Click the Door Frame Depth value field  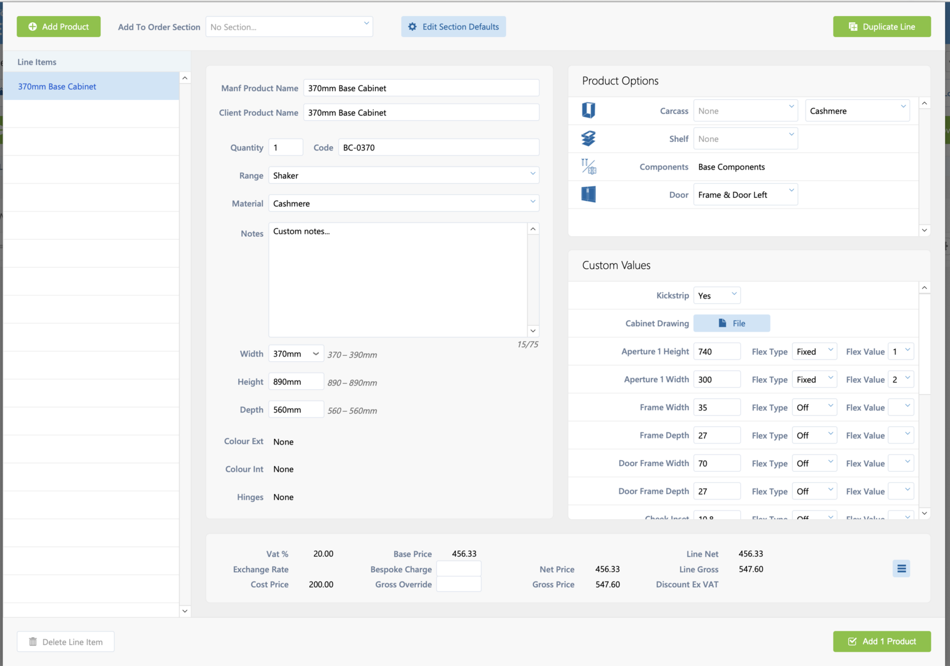pyautogui.click(x=717, y=491)
